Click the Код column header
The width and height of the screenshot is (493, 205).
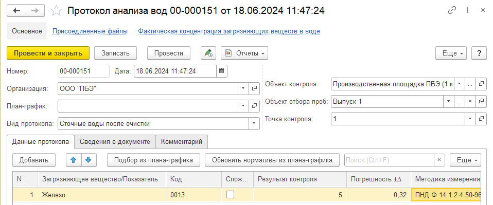(x=194, y=179)
